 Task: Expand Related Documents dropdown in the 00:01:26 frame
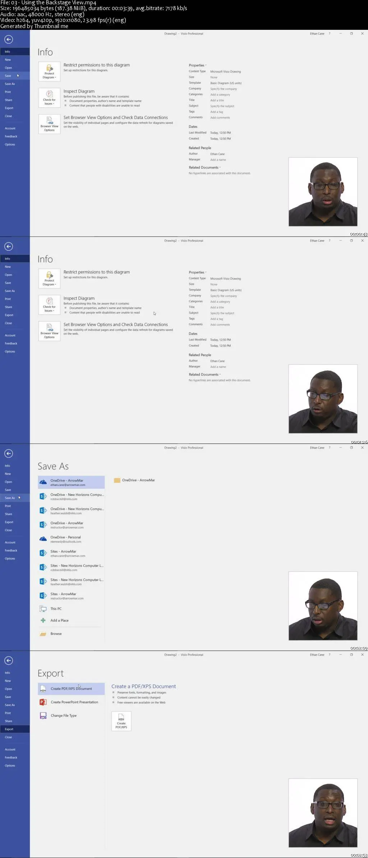(x=204, y=374)
